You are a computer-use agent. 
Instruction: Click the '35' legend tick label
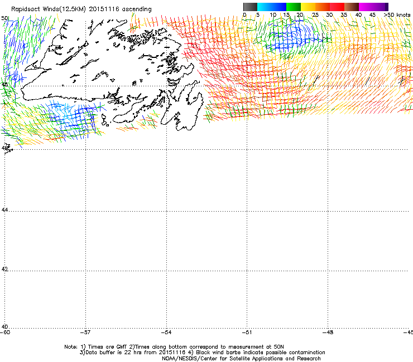click(344, 15)
